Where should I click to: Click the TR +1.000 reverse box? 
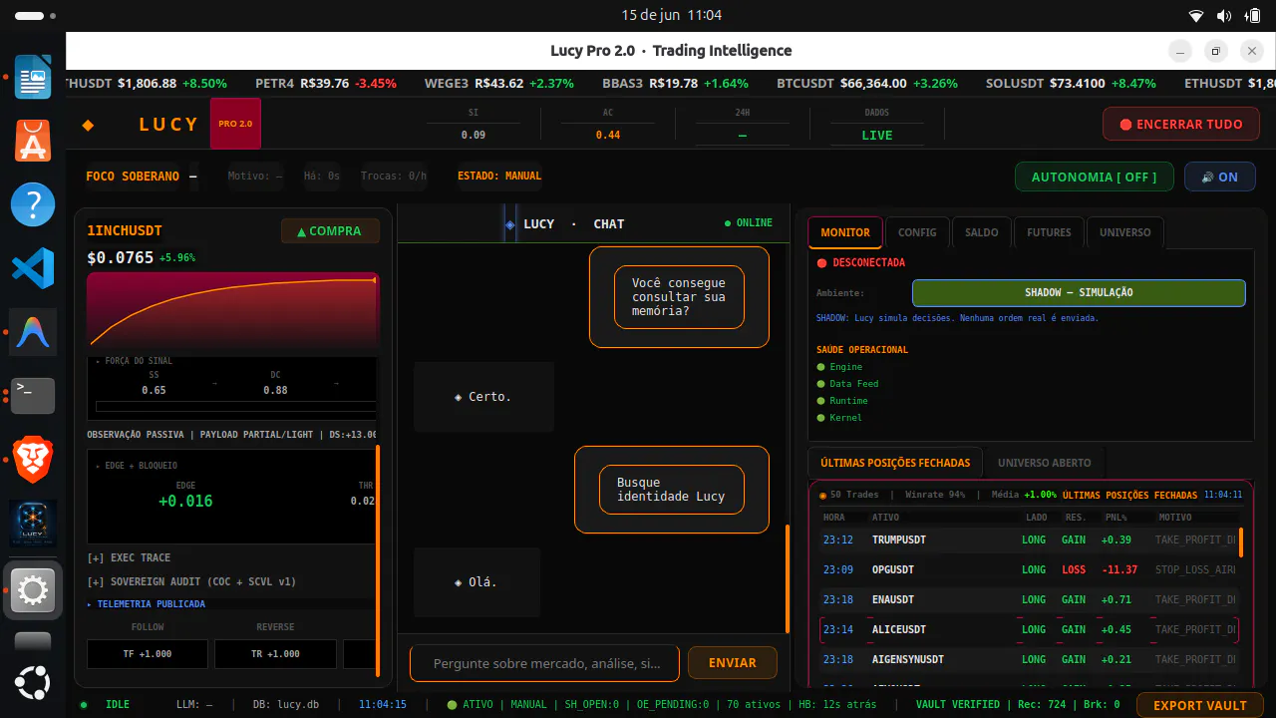[x=275, y=654]
